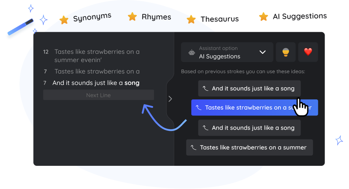349x189 pixels.
Task: Open the Assistant option dropdown
Action: [x=227, y=52]
